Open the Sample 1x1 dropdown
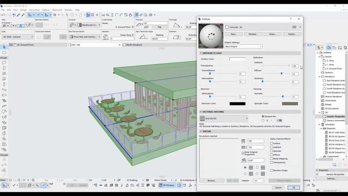The height and width of the screenshot is (196, 348). 258,181
